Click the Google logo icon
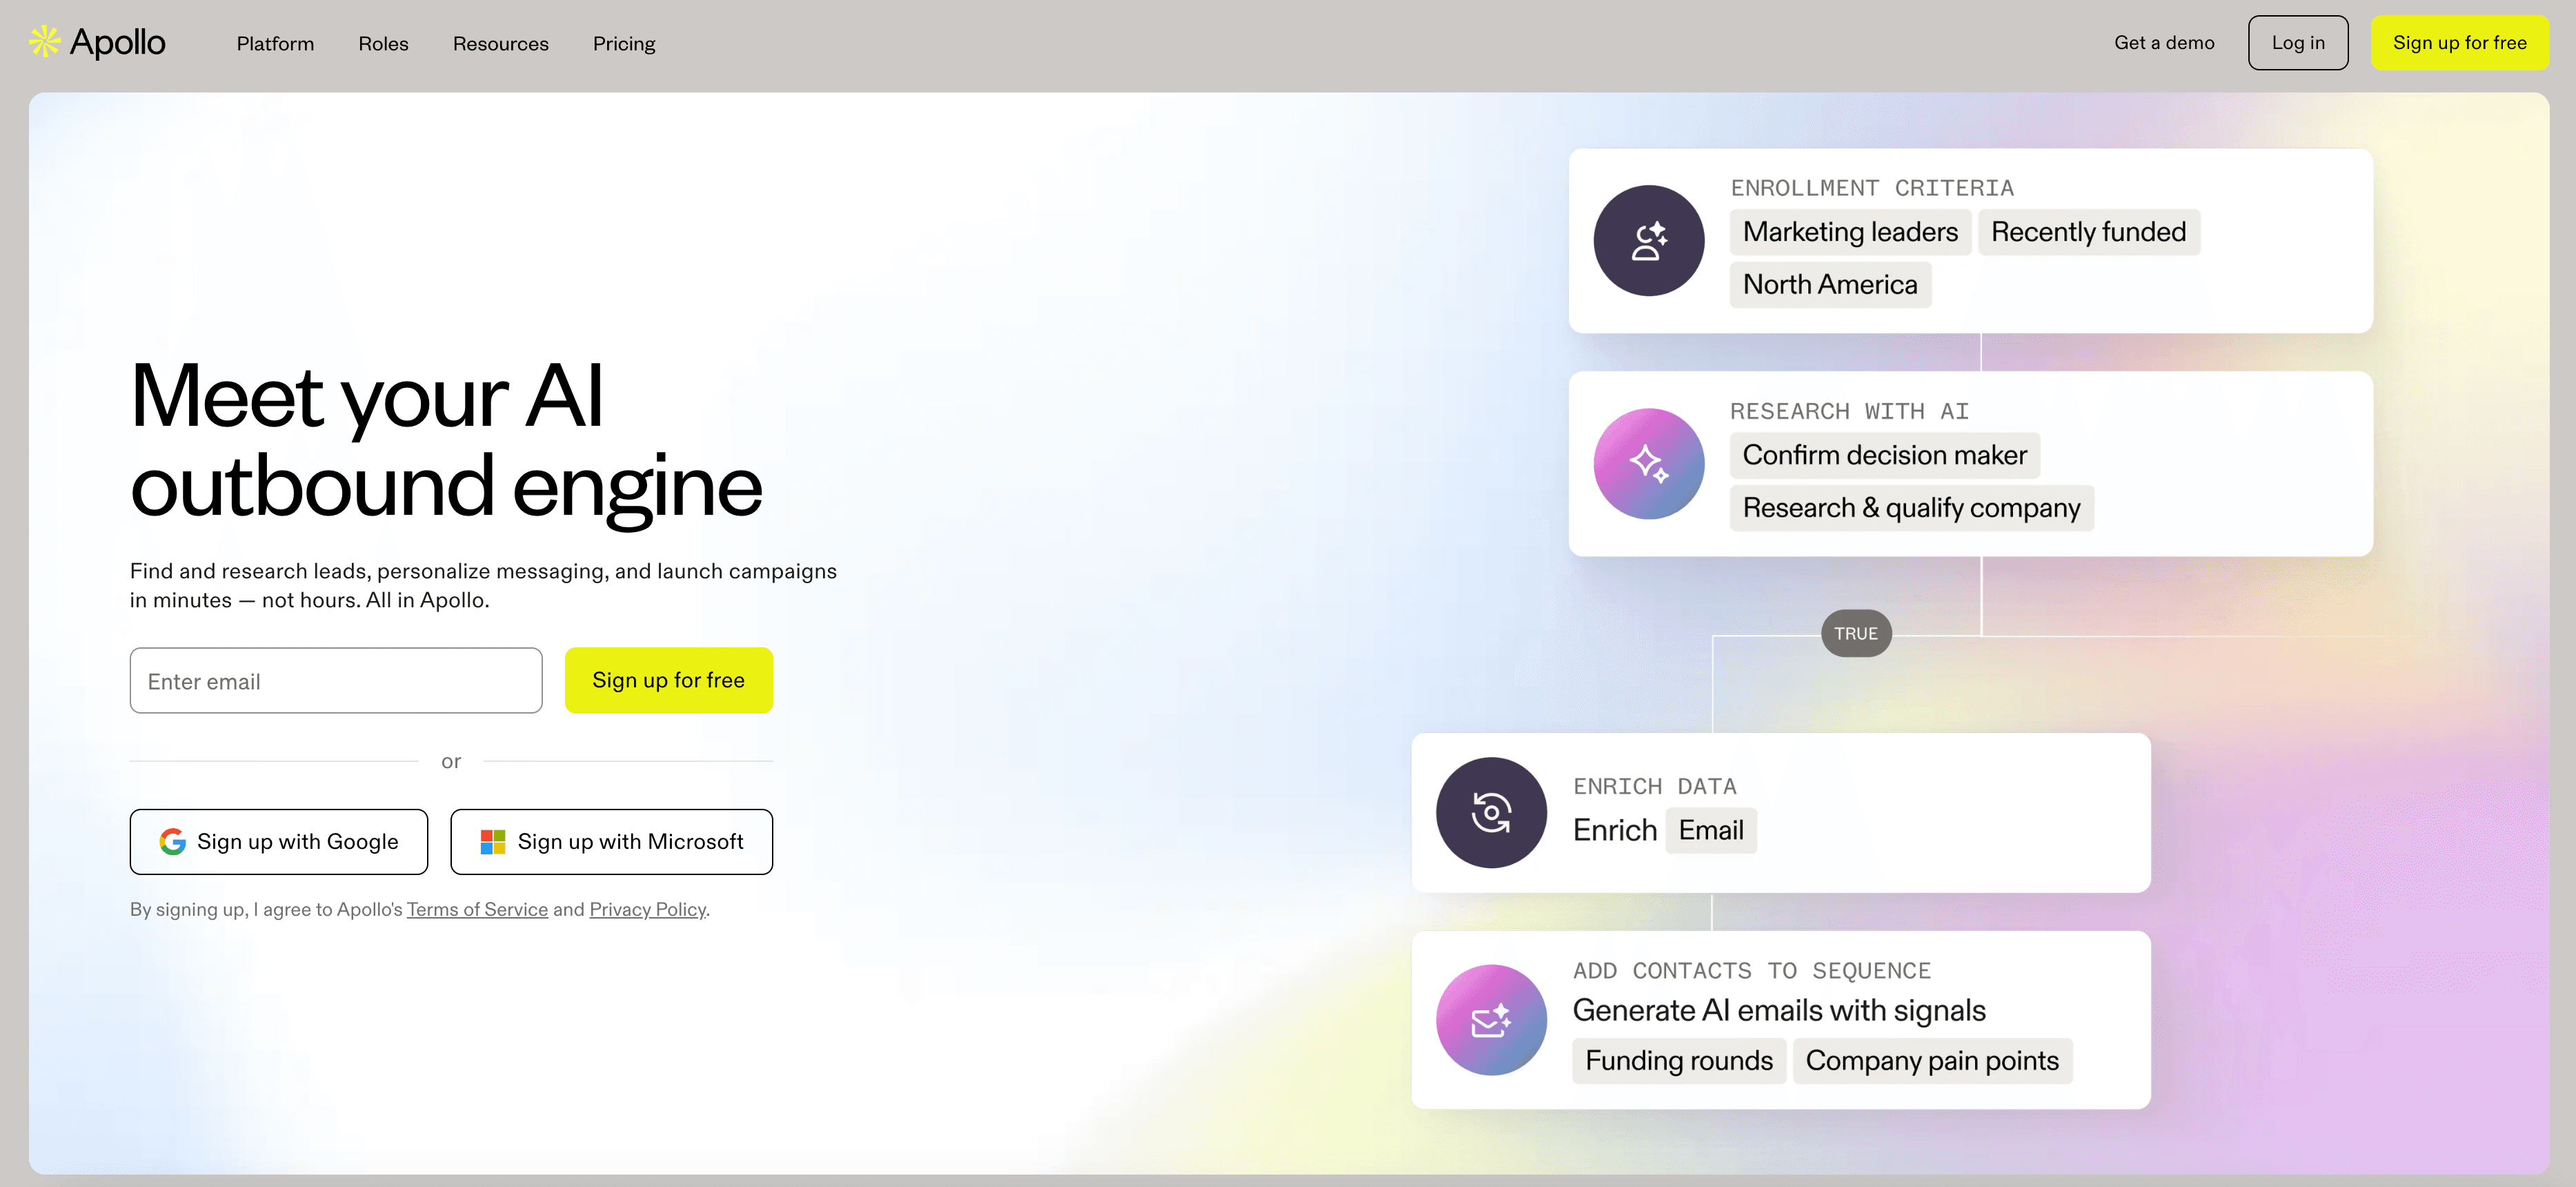The width and height of the screenshot is (2576, 1187). (x=172, y=842)
